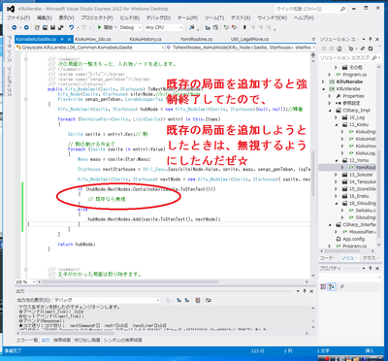388x361 pixels.
Task: Open the デバッグ(D) menu
Action: pyautogui.click(x=158, y=17)
